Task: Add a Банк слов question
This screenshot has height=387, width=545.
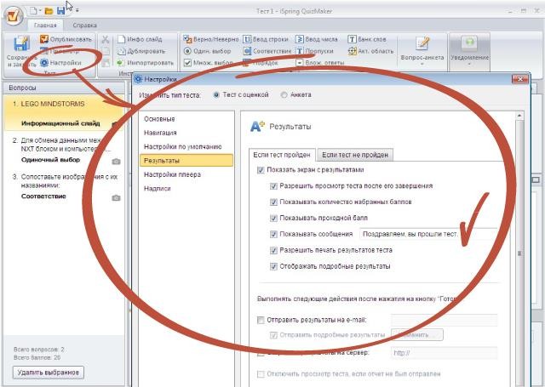Action: [367, 39]
